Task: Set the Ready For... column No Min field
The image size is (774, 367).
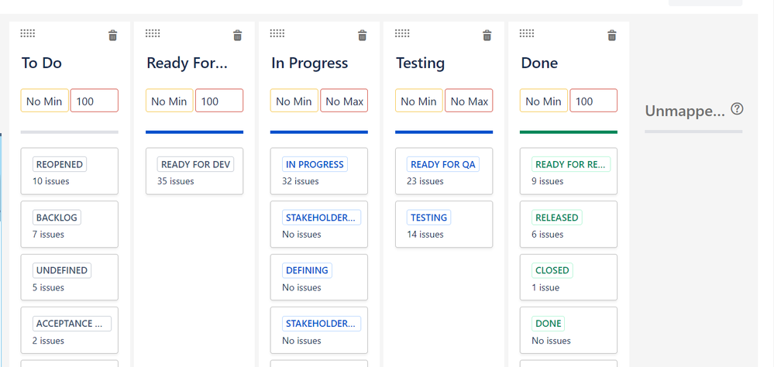Action: 170,101
